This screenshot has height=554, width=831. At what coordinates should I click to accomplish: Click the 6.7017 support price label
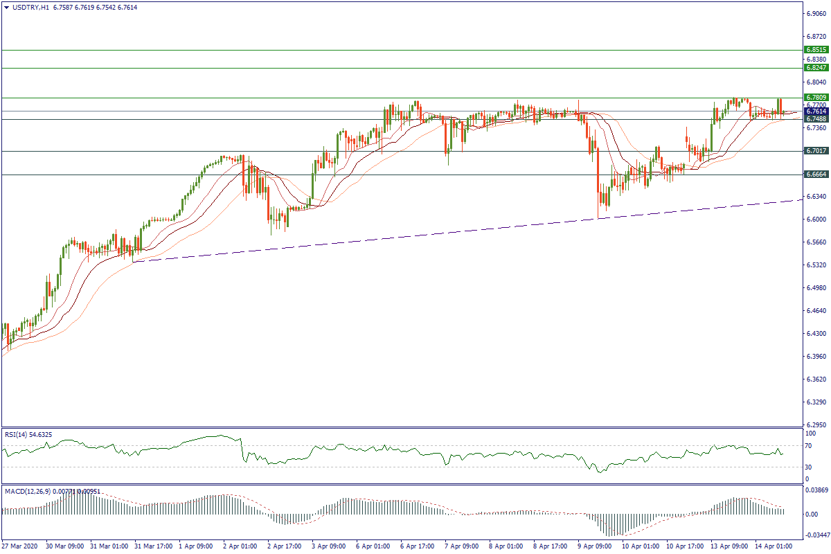pos(815,150)
